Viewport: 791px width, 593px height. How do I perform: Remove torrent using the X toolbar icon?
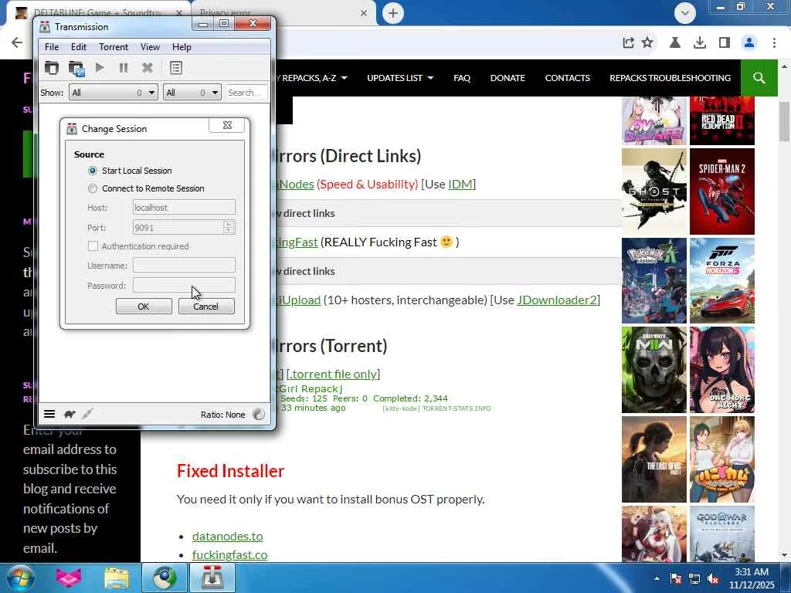148,68
